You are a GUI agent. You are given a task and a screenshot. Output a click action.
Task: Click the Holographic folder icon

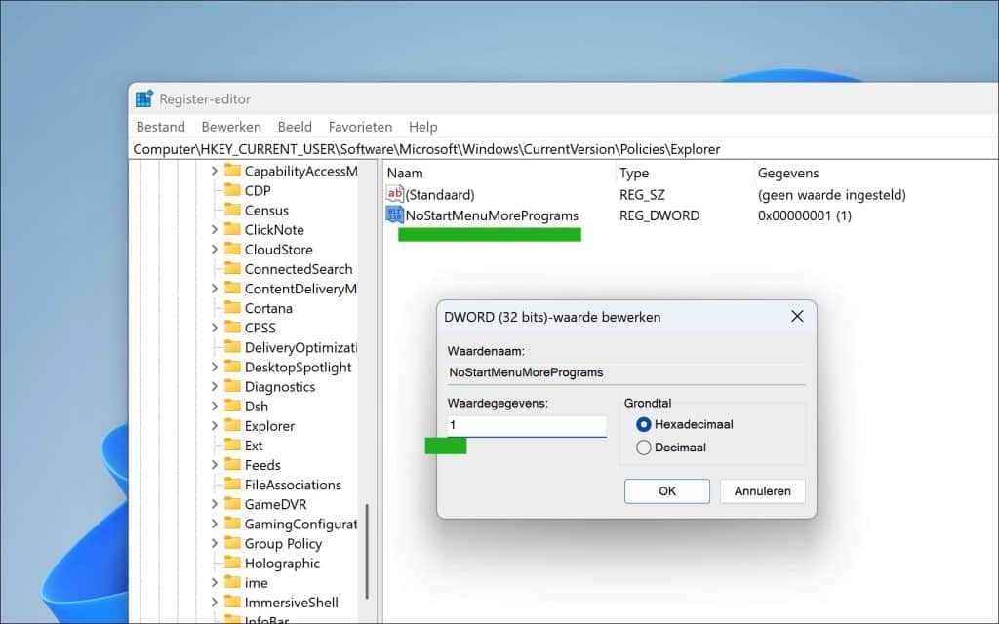coord(233,563)
